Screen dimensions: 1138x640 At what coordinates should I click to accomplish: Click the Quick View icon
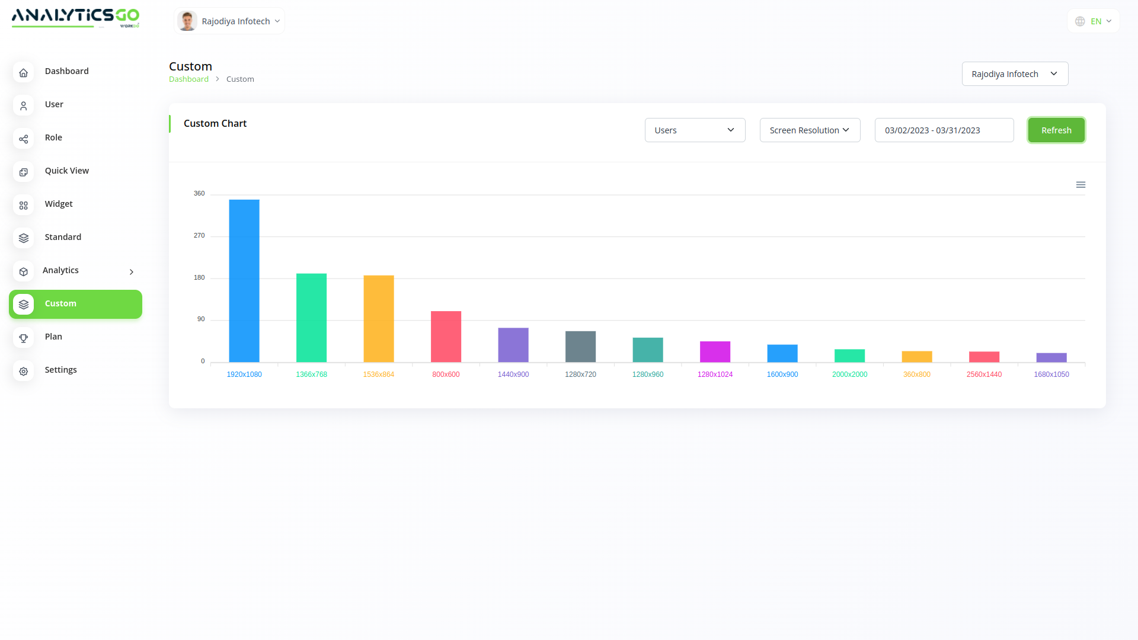pos(23,172)
